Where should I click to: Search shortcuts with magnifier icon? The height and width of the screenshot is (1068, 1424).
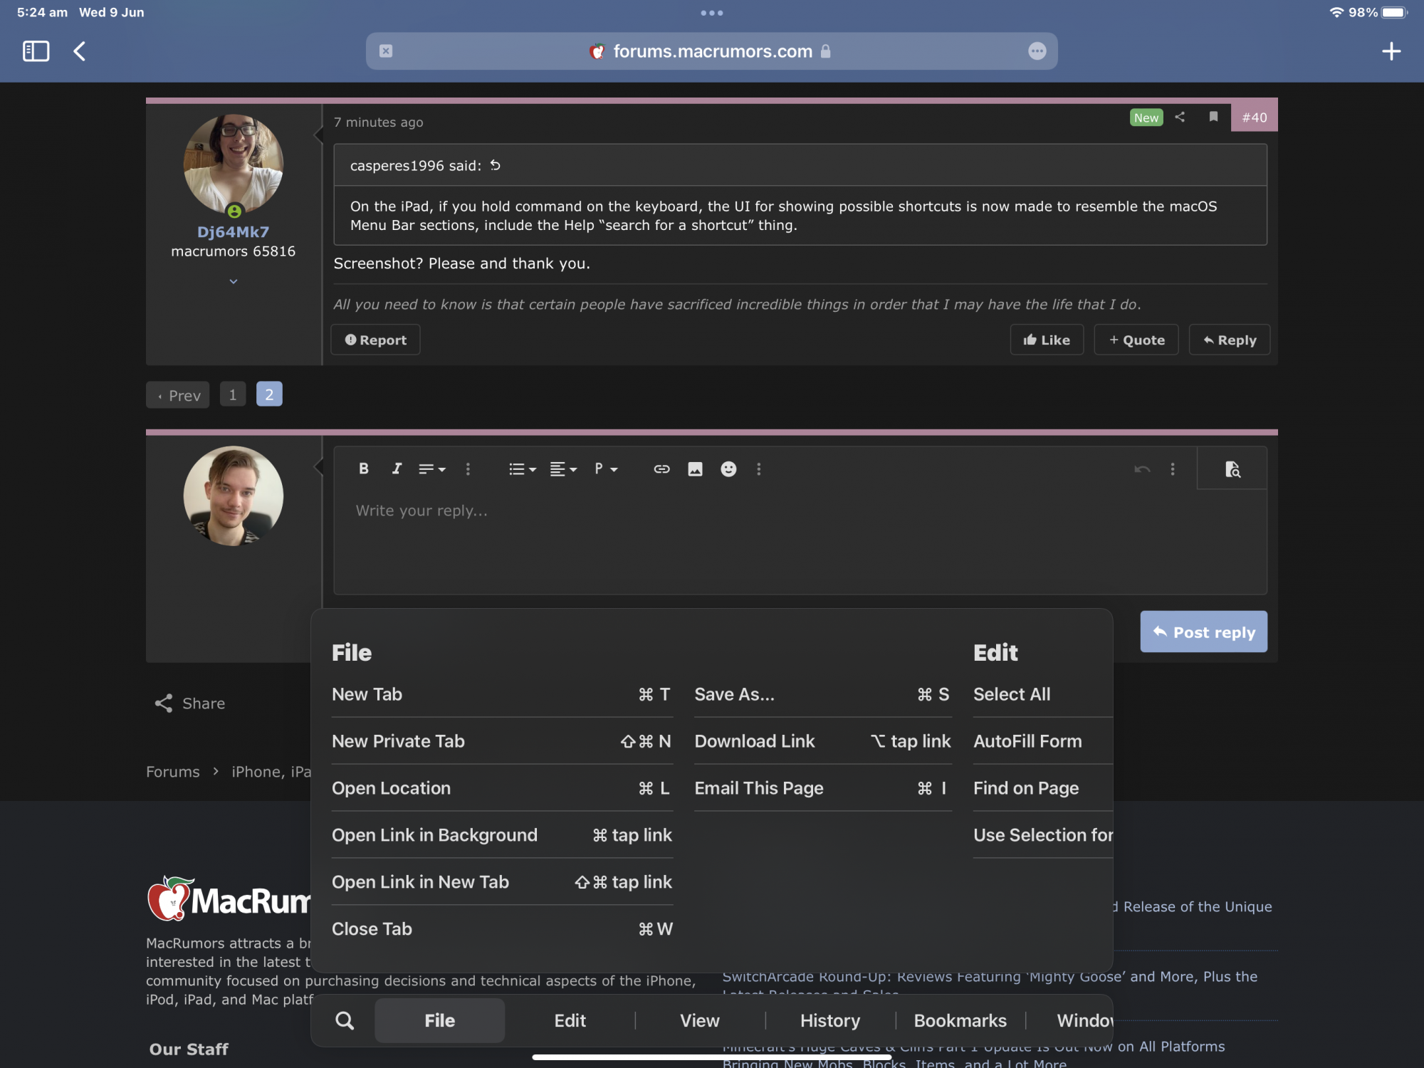coord(345,1020)
